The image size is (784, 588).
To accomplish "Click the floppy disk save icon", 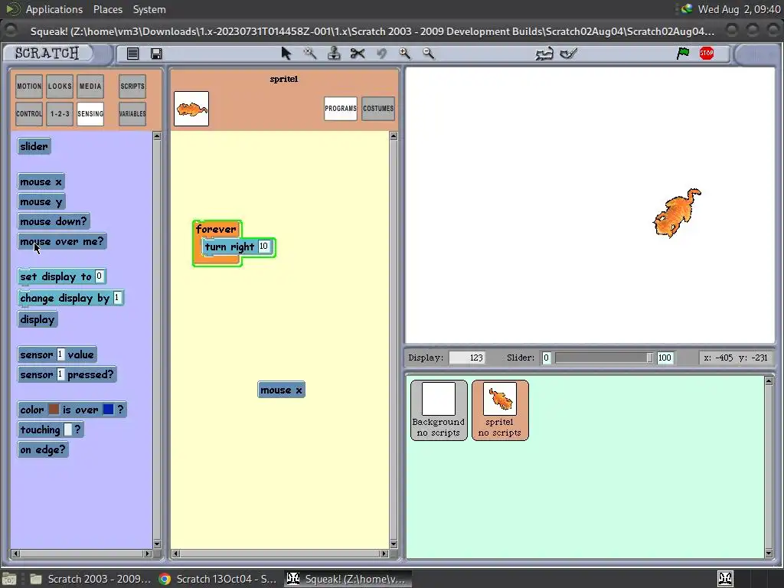I will 156,54.
